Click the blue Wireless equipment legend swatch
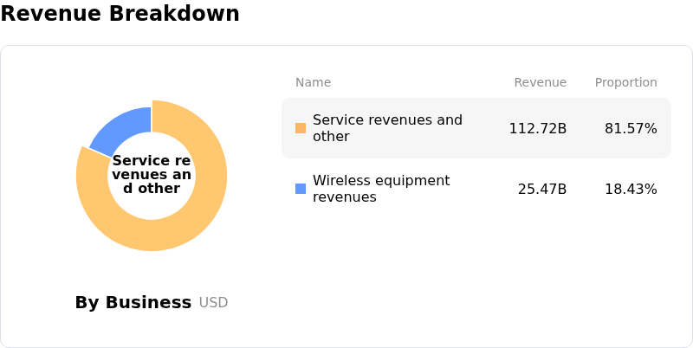 coord(301,189)
